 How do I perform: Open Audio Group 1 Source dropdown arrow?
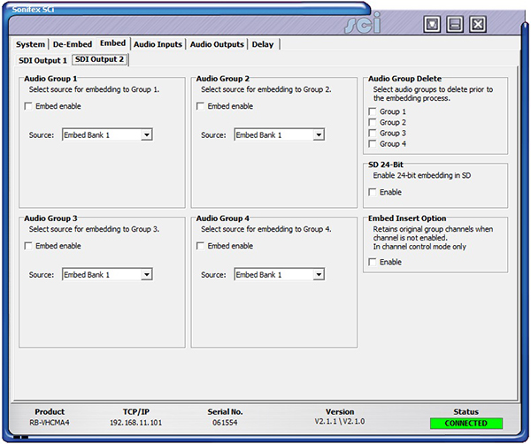146,134
